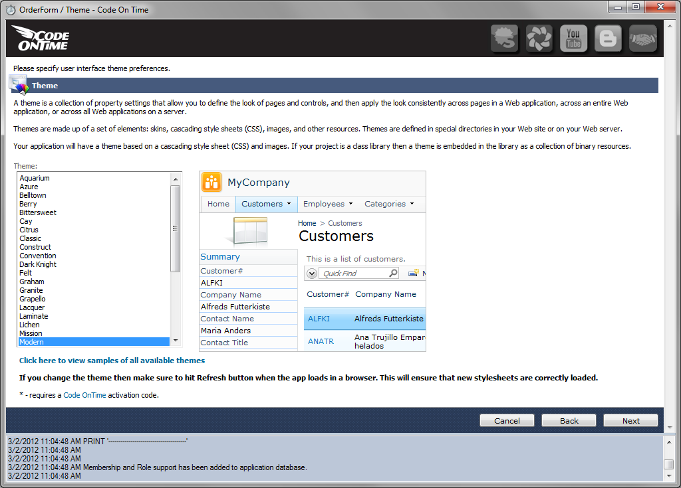This screenshot has height=488, width=681.
Task: Select the Felt theme
Action: tap(93, 273)
